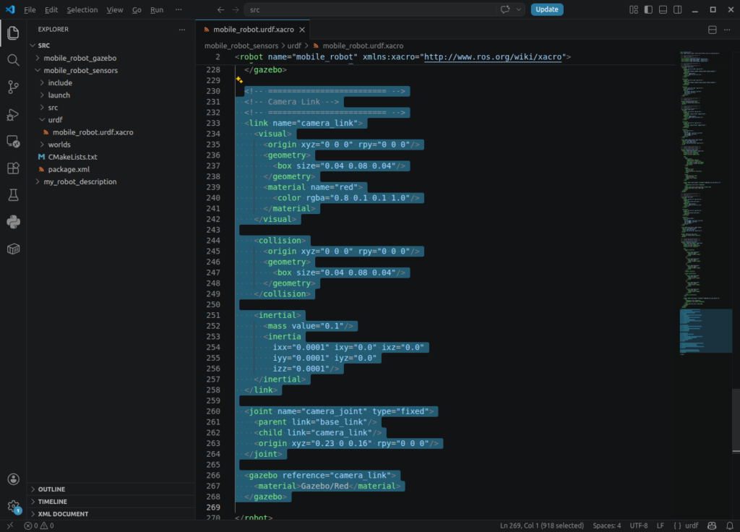Open the Edit menu
Viewport: 740px width, 532px height.
pos(51,9)
